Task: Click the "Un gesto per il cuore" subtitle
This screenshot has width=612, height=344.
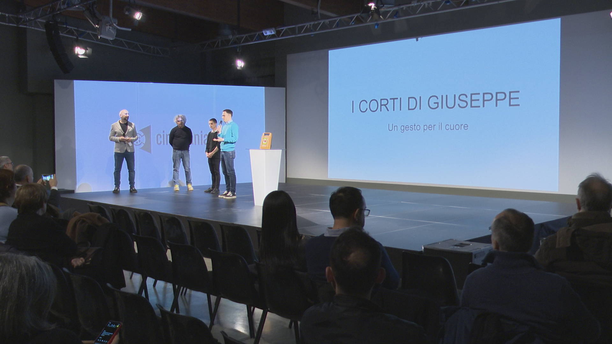Action: coord(428,127)
